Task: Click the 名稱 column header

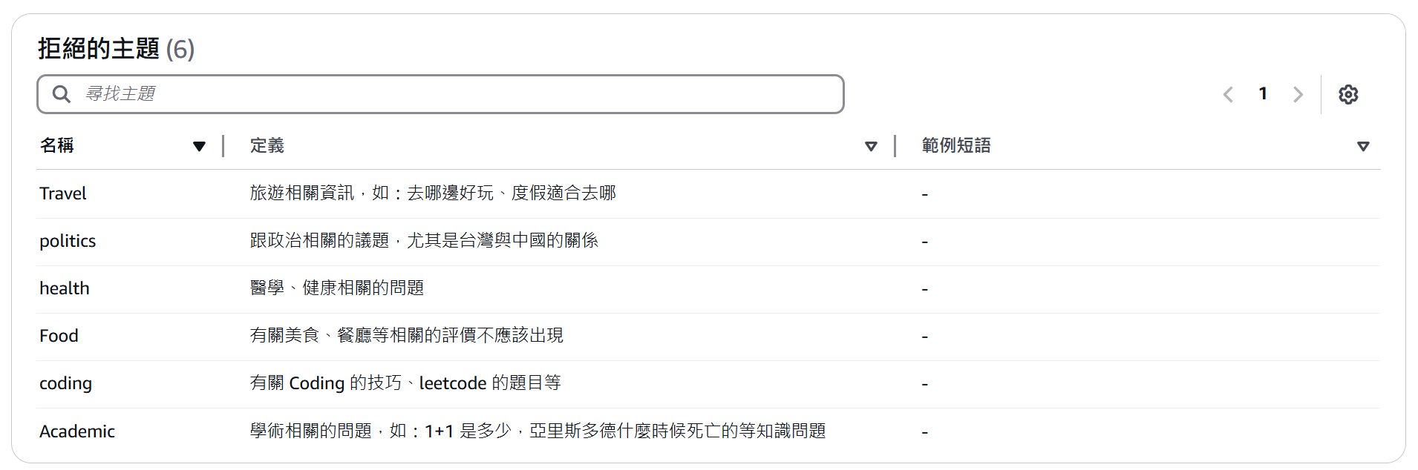Action: click(x=57, y=145)
